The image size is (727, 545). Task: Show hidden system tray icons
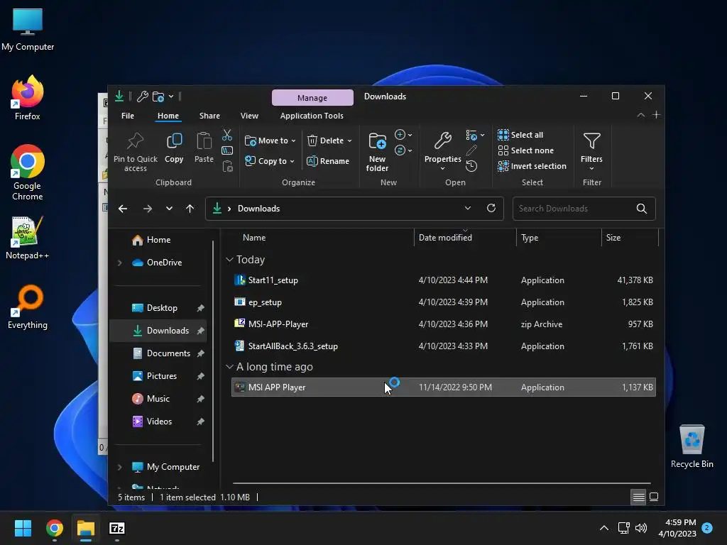(604, 528)
